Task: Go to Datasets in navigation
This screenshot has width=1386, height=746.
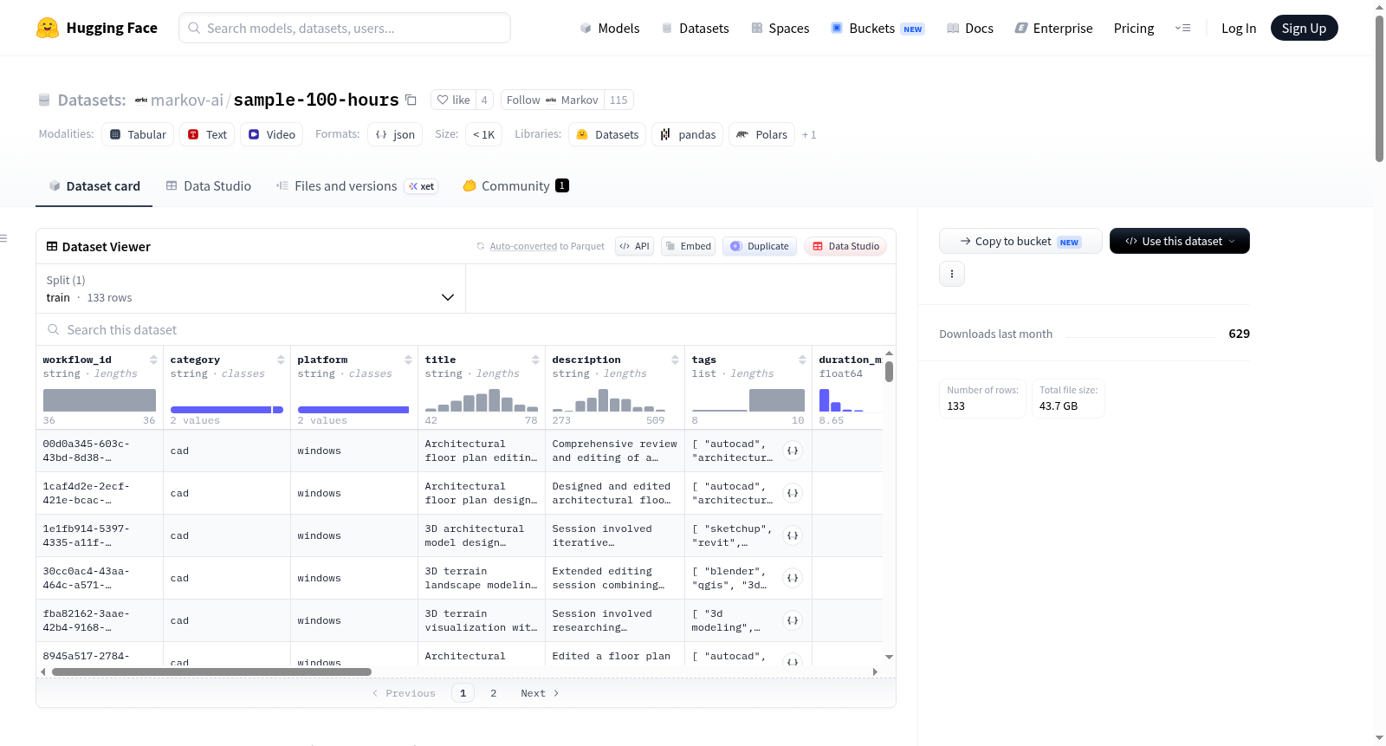Action: click(696, 28)
